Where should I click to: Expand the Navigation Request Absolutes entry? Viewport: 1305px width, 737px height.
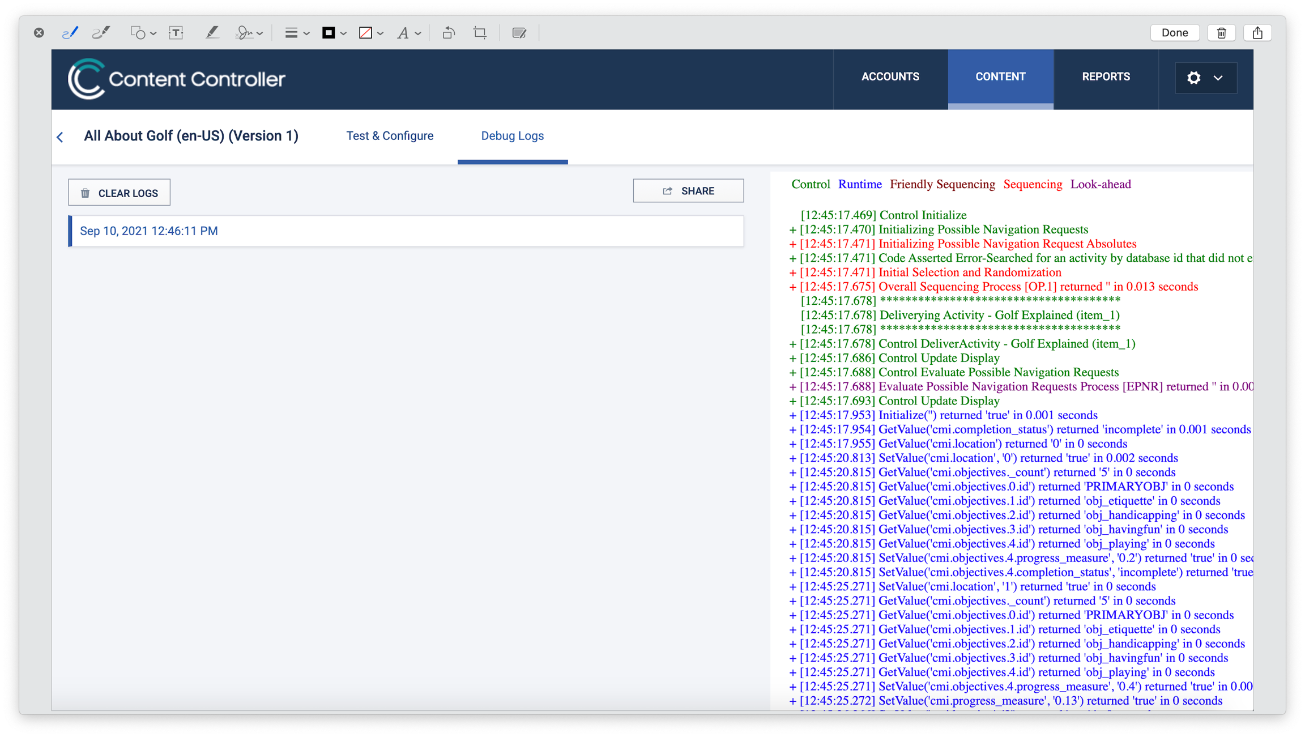(792, 244)
